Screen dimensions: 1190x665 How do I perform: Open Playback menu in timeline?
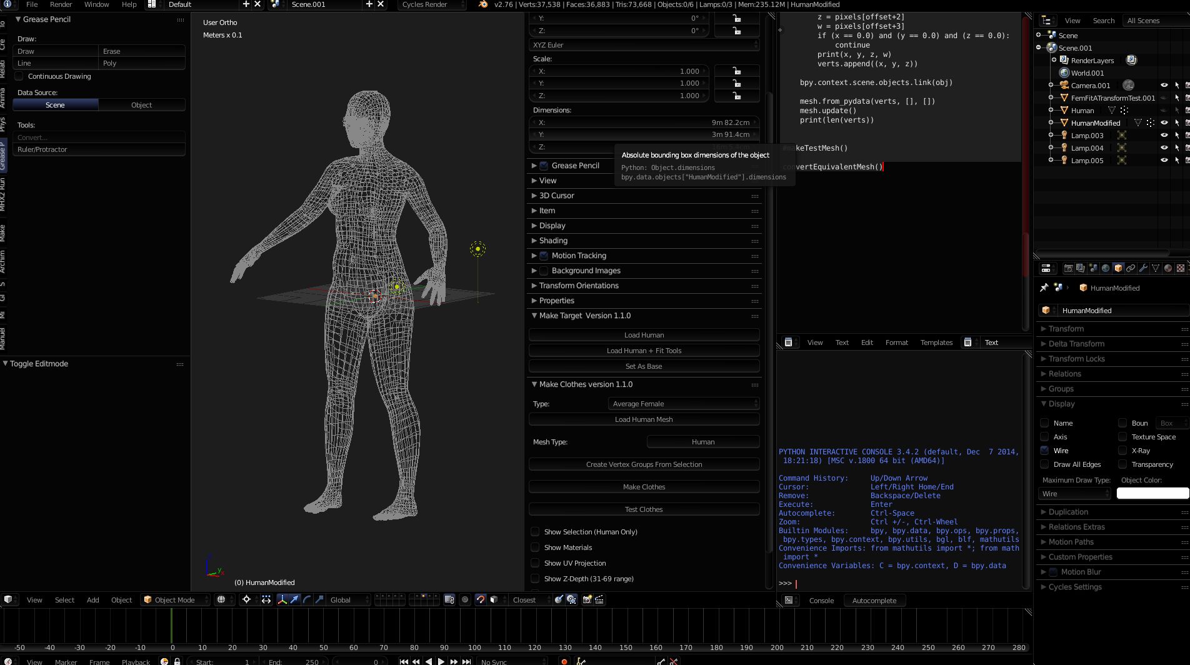pyautogui.click(x=136, y=662)
